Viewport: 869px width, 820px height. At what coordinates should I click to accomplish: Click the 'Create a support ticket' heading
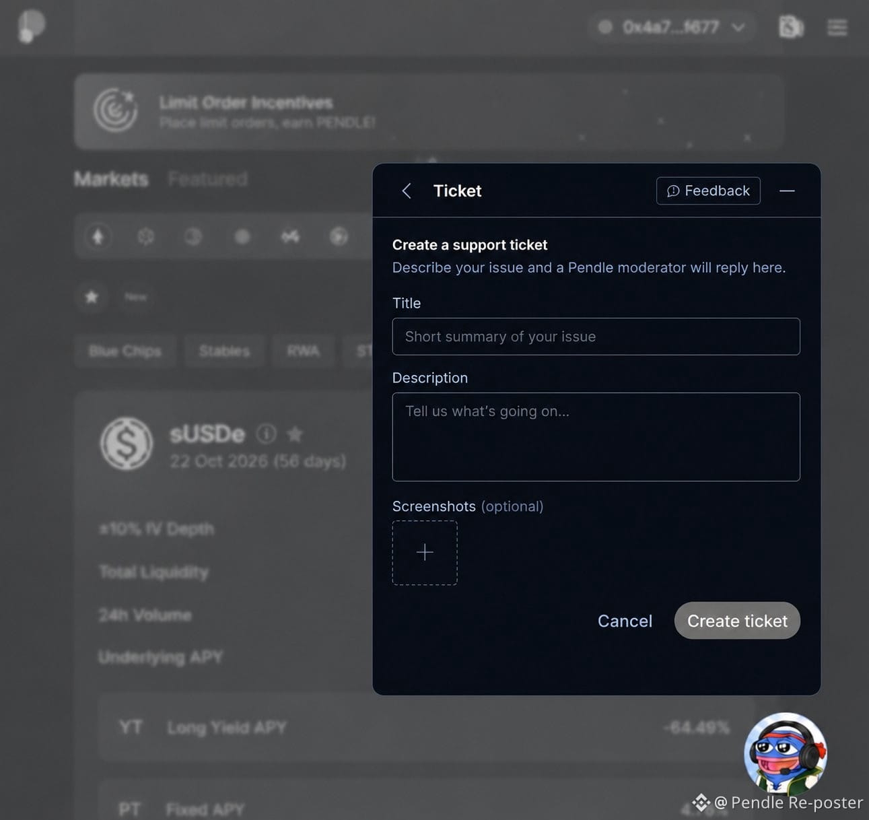point(470,245)
